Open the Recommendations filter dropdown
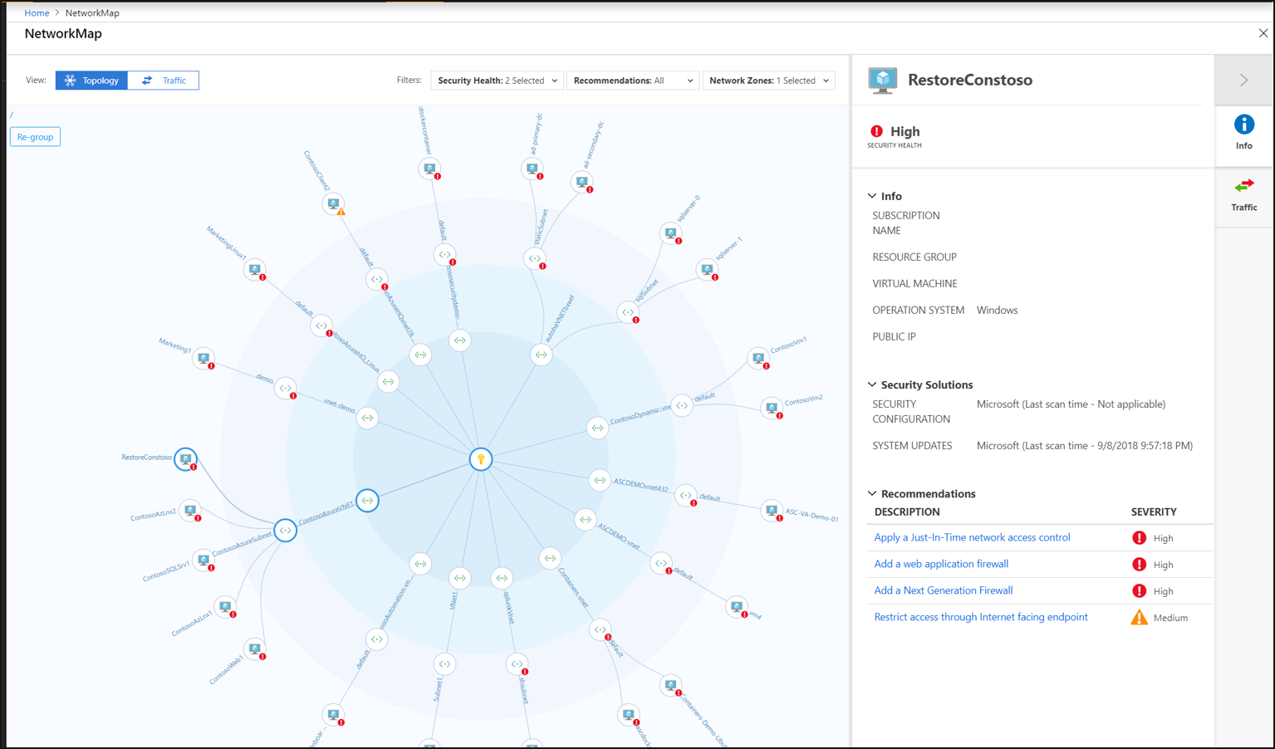 coord(633,81)
